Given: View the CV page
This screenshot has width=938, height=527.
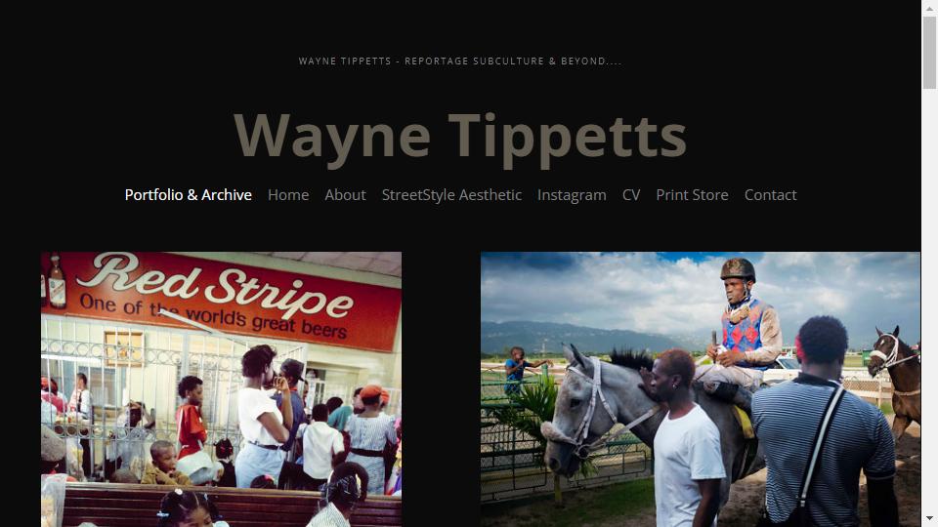Looking at the screenshot, I should [x=631, y=195].
